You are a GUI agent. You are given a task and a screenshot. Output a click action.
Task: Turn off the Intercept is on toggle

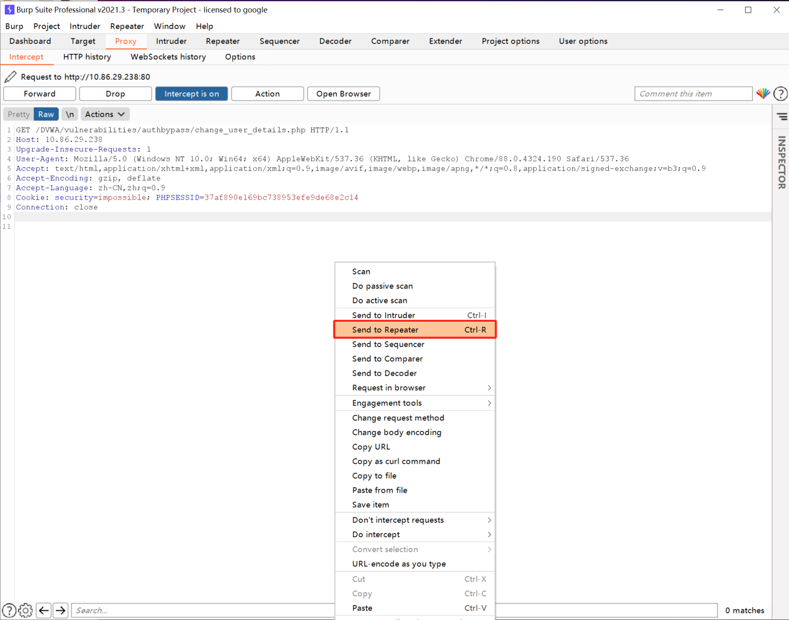(x=191, y=94)
